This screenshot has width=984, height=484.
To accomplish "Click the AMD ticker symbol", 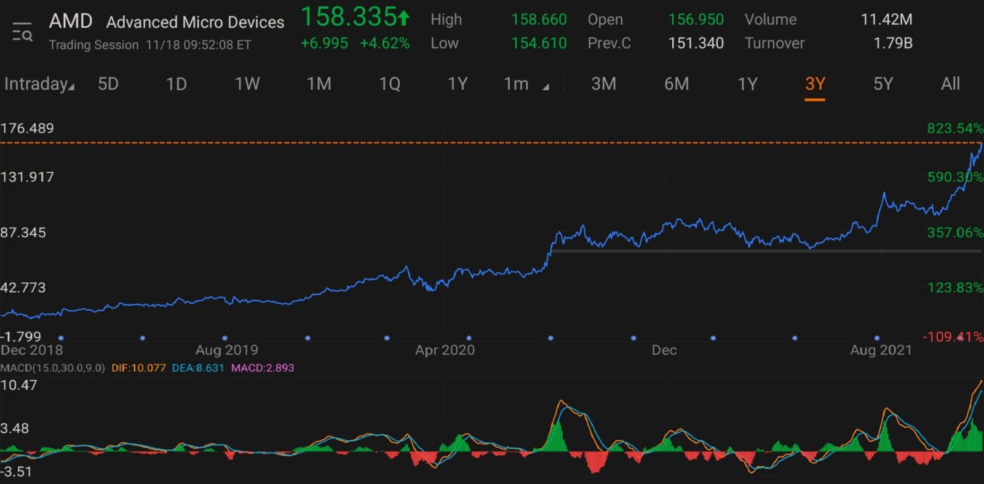I will point(71,21).
